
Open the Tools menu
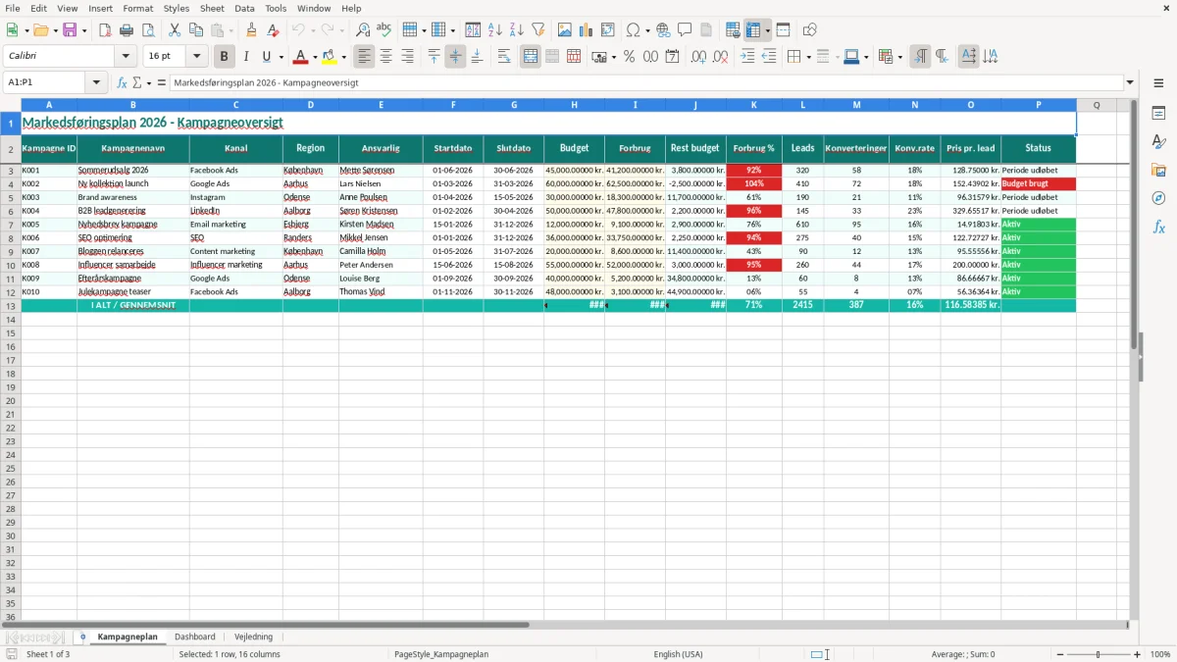pyautogui.click(x=276, y=8)
